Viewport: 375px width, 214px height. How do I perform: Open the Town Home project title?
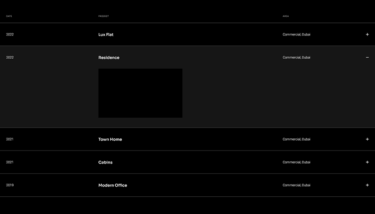(110, 139)
